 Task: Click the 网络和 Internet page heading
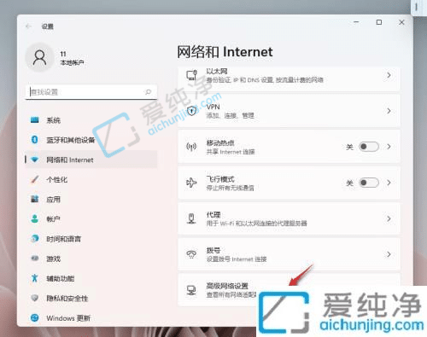(x=225, y=52)
